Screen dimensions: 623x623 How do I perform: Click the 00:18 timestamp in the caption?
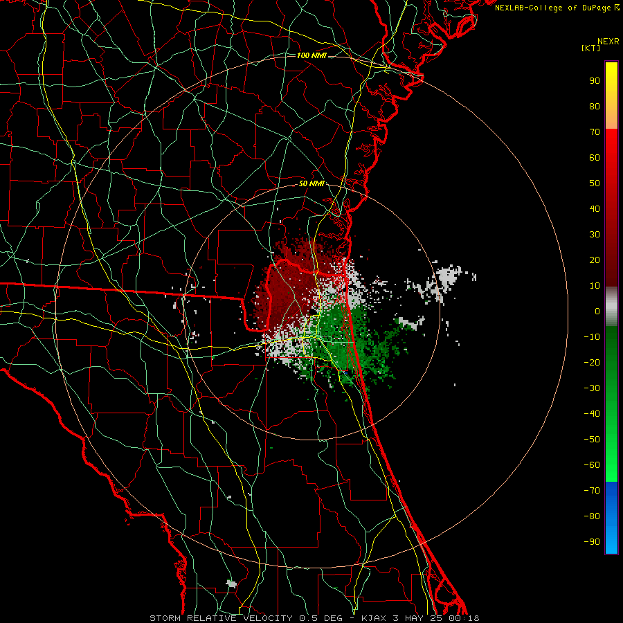click(464, 618)
